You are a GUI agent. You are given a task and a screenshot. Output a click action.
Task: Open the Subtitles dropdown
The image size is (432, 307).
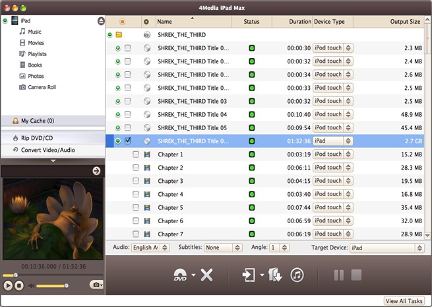pyautogui.click(x=223, y=248)
